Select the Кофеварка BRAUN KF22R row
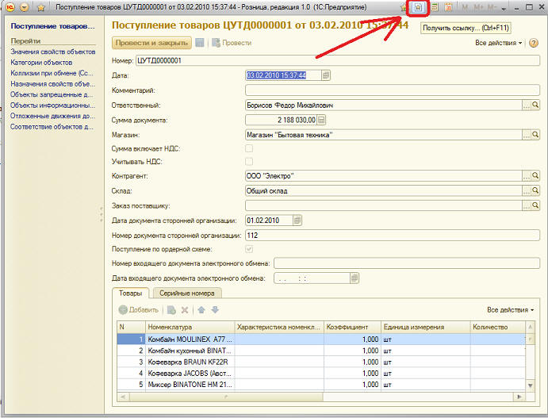 pyautogui.click(x=321, y=362)
